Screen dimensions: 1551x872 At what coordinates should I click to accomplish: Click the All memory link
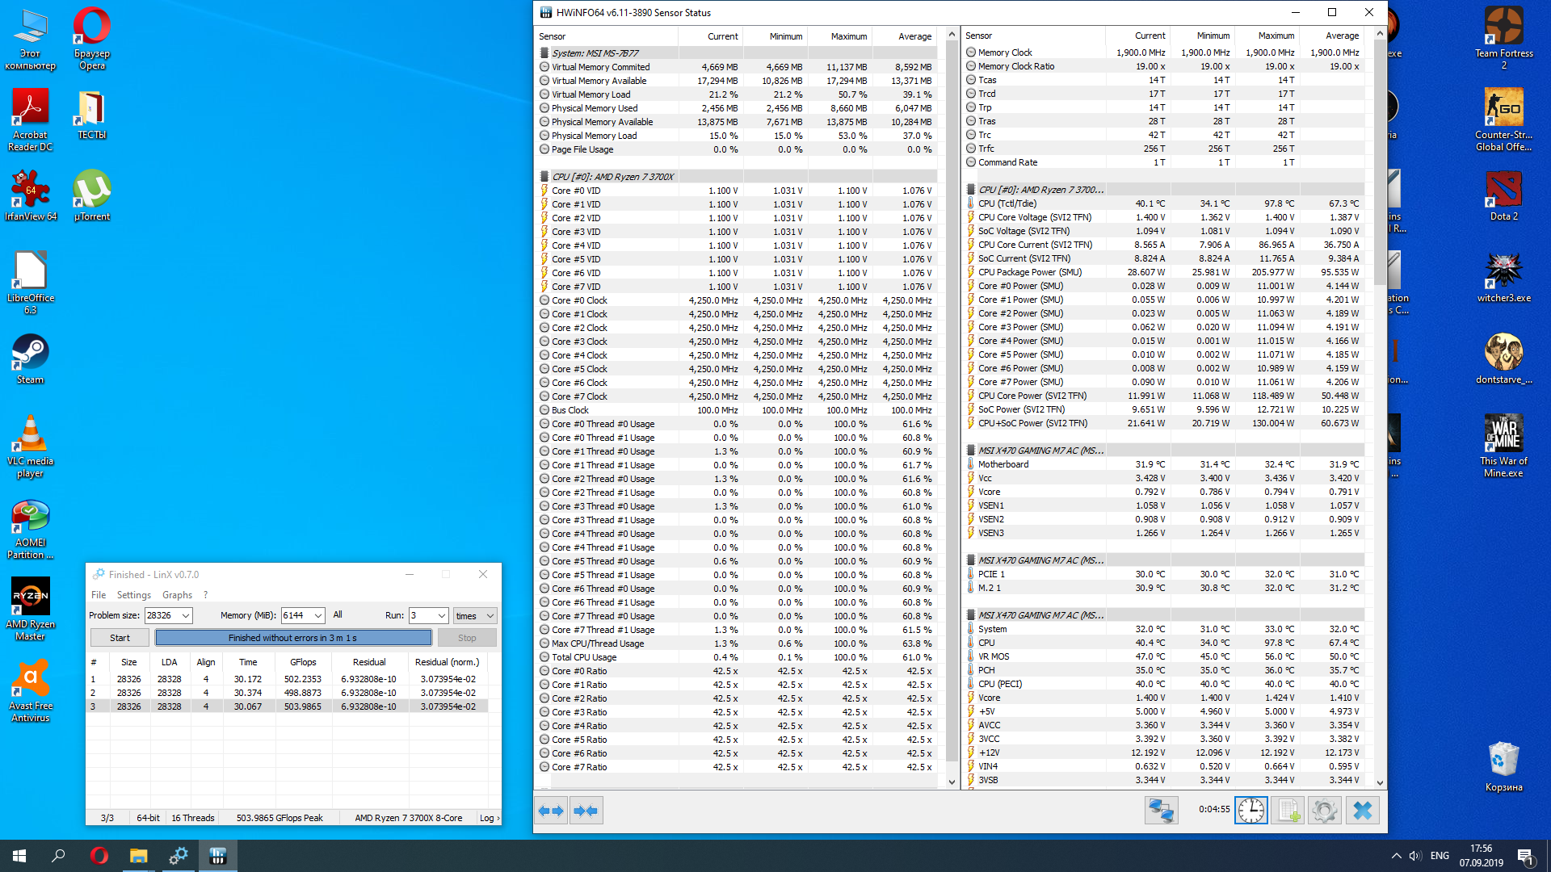(338, 614)
